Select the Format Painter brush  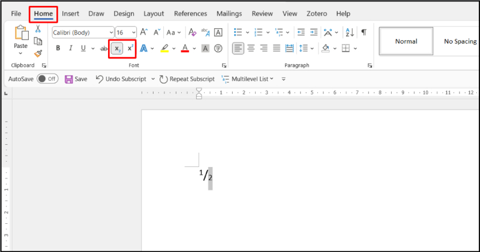click(38, 53)
